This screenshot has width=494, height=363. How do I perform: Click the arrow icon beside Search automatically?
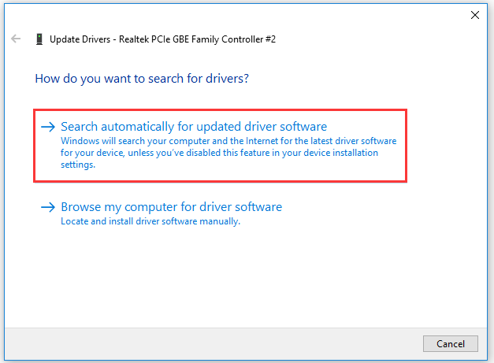[x=48, y=127]
